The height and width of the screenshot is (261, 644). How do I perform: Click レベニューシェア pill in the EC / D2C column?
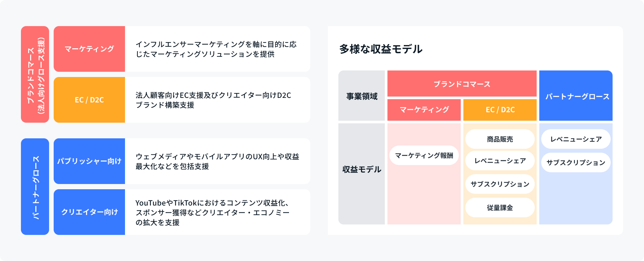click(500, 161)
